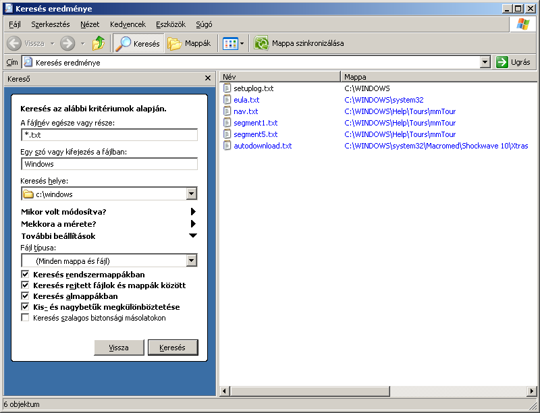
Task: Open the Back button history dropdown
Action: coord(53,43)
